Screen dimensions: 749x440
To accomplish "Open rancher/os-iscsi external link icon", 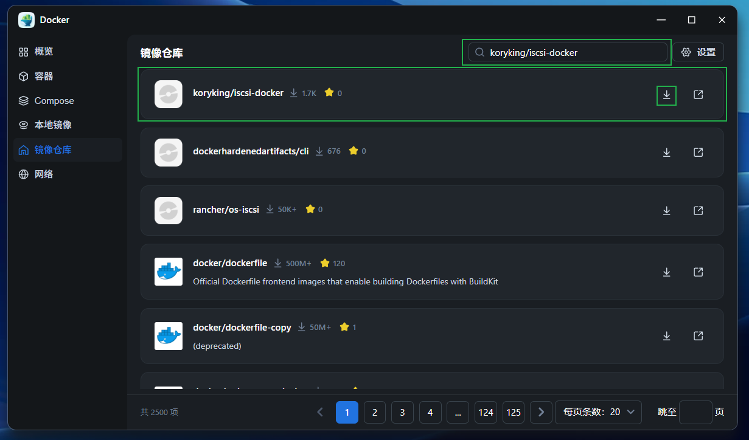I will pos(698,210).
